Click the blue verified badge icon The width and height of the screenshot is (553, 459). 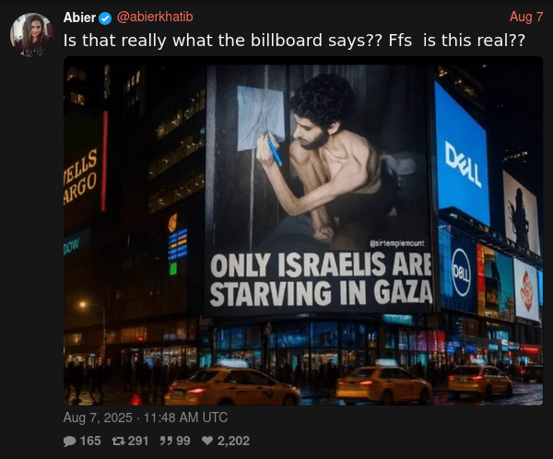105,18
